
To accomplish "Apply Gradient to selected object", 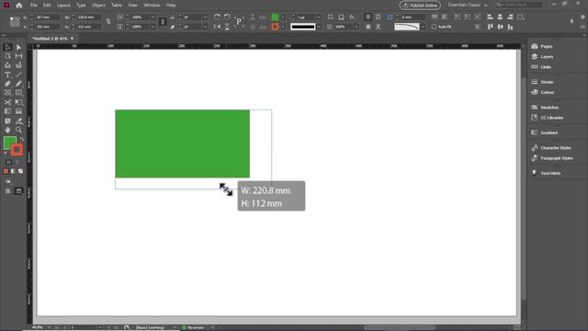I will click(13, 171).
